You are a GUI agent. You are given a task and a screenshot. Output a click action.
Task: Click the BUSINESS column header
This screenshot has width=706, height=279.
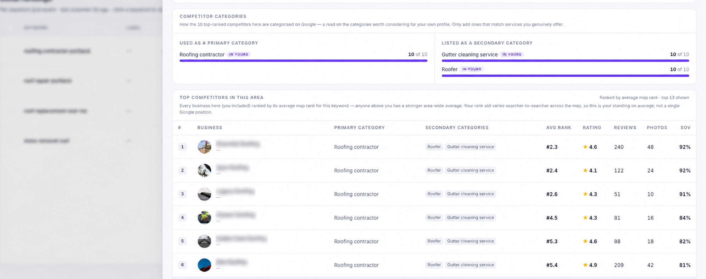click(210, 128)
